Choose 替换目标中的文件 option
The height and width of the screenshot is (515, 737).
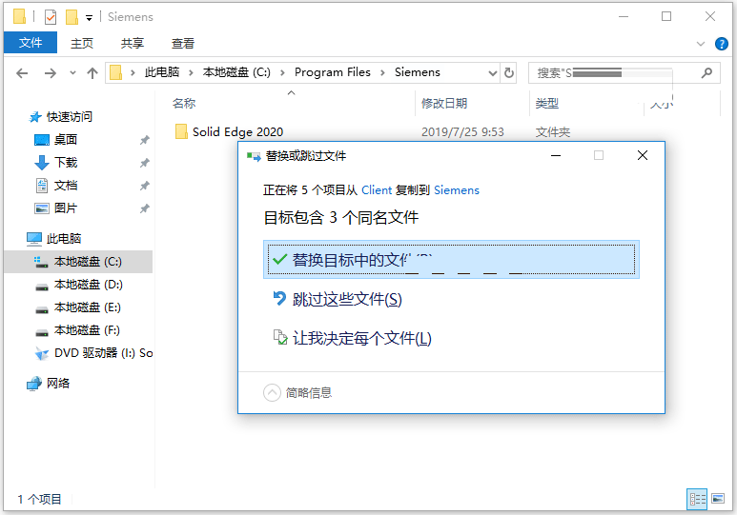(451, 260)
